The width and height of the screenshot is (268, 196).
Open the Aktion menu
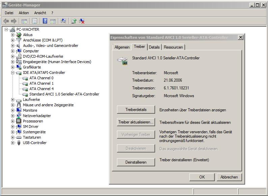(x=24, y=13)
